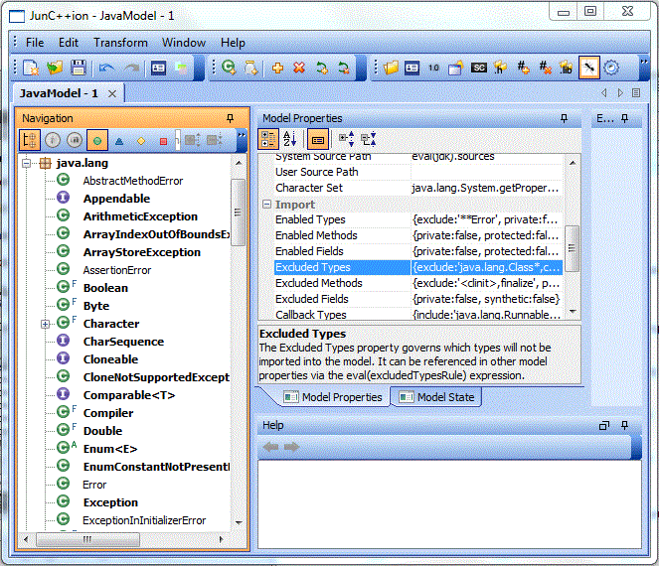Toggle the yellow diamond filter in Navigation

click(141, 141)
